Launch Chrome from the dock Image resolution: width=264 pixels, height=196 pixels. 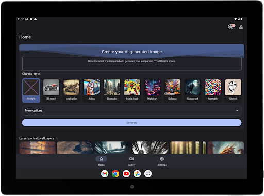click(115, 174)
